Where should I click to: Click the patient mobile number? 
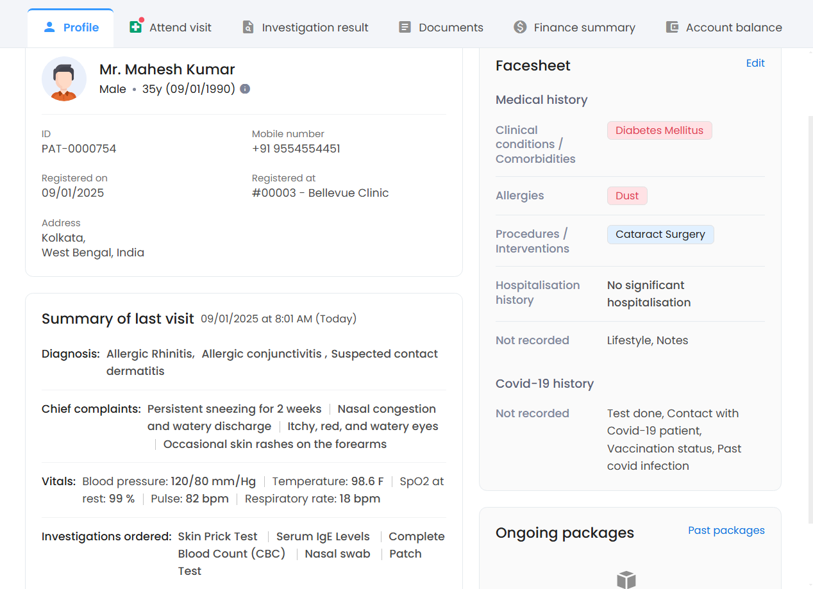296,149
